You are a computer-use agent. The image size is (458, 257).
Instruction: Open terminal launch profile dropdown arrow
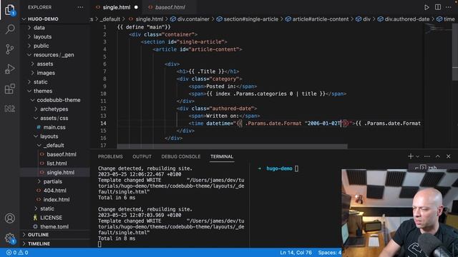pyautogui.click(x=417, y=156)
